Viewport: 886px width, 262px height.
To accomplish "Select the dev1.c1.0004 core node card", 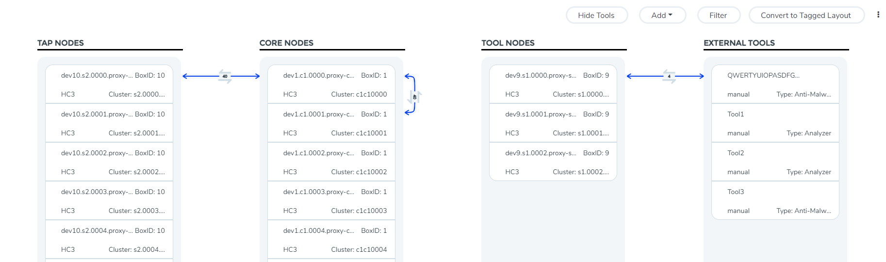I will click(331, 240).
